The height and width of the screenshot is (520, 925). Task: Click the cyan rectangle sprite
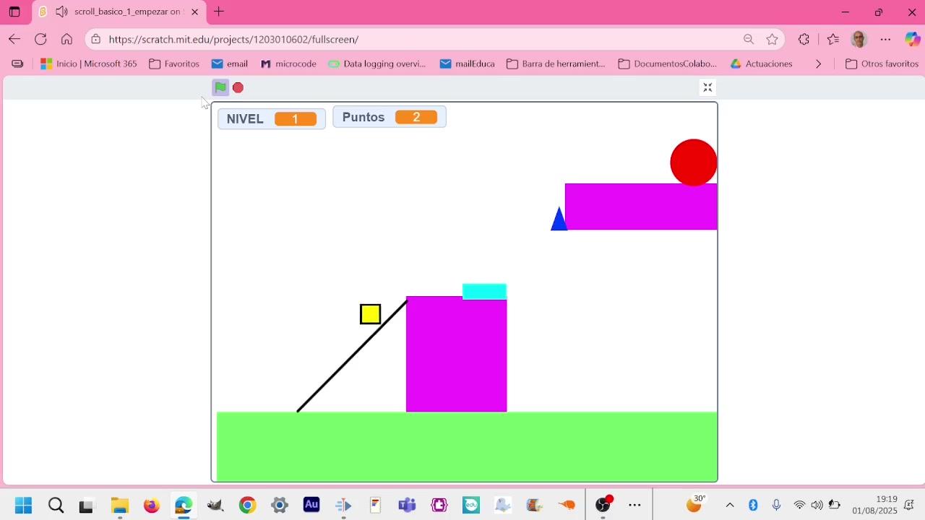(x=484, y=291)
